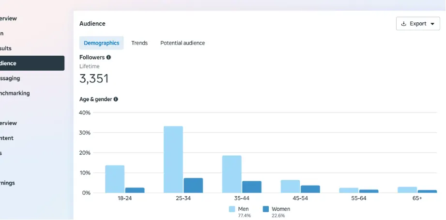Click the 40% axis label

point(85,113)
